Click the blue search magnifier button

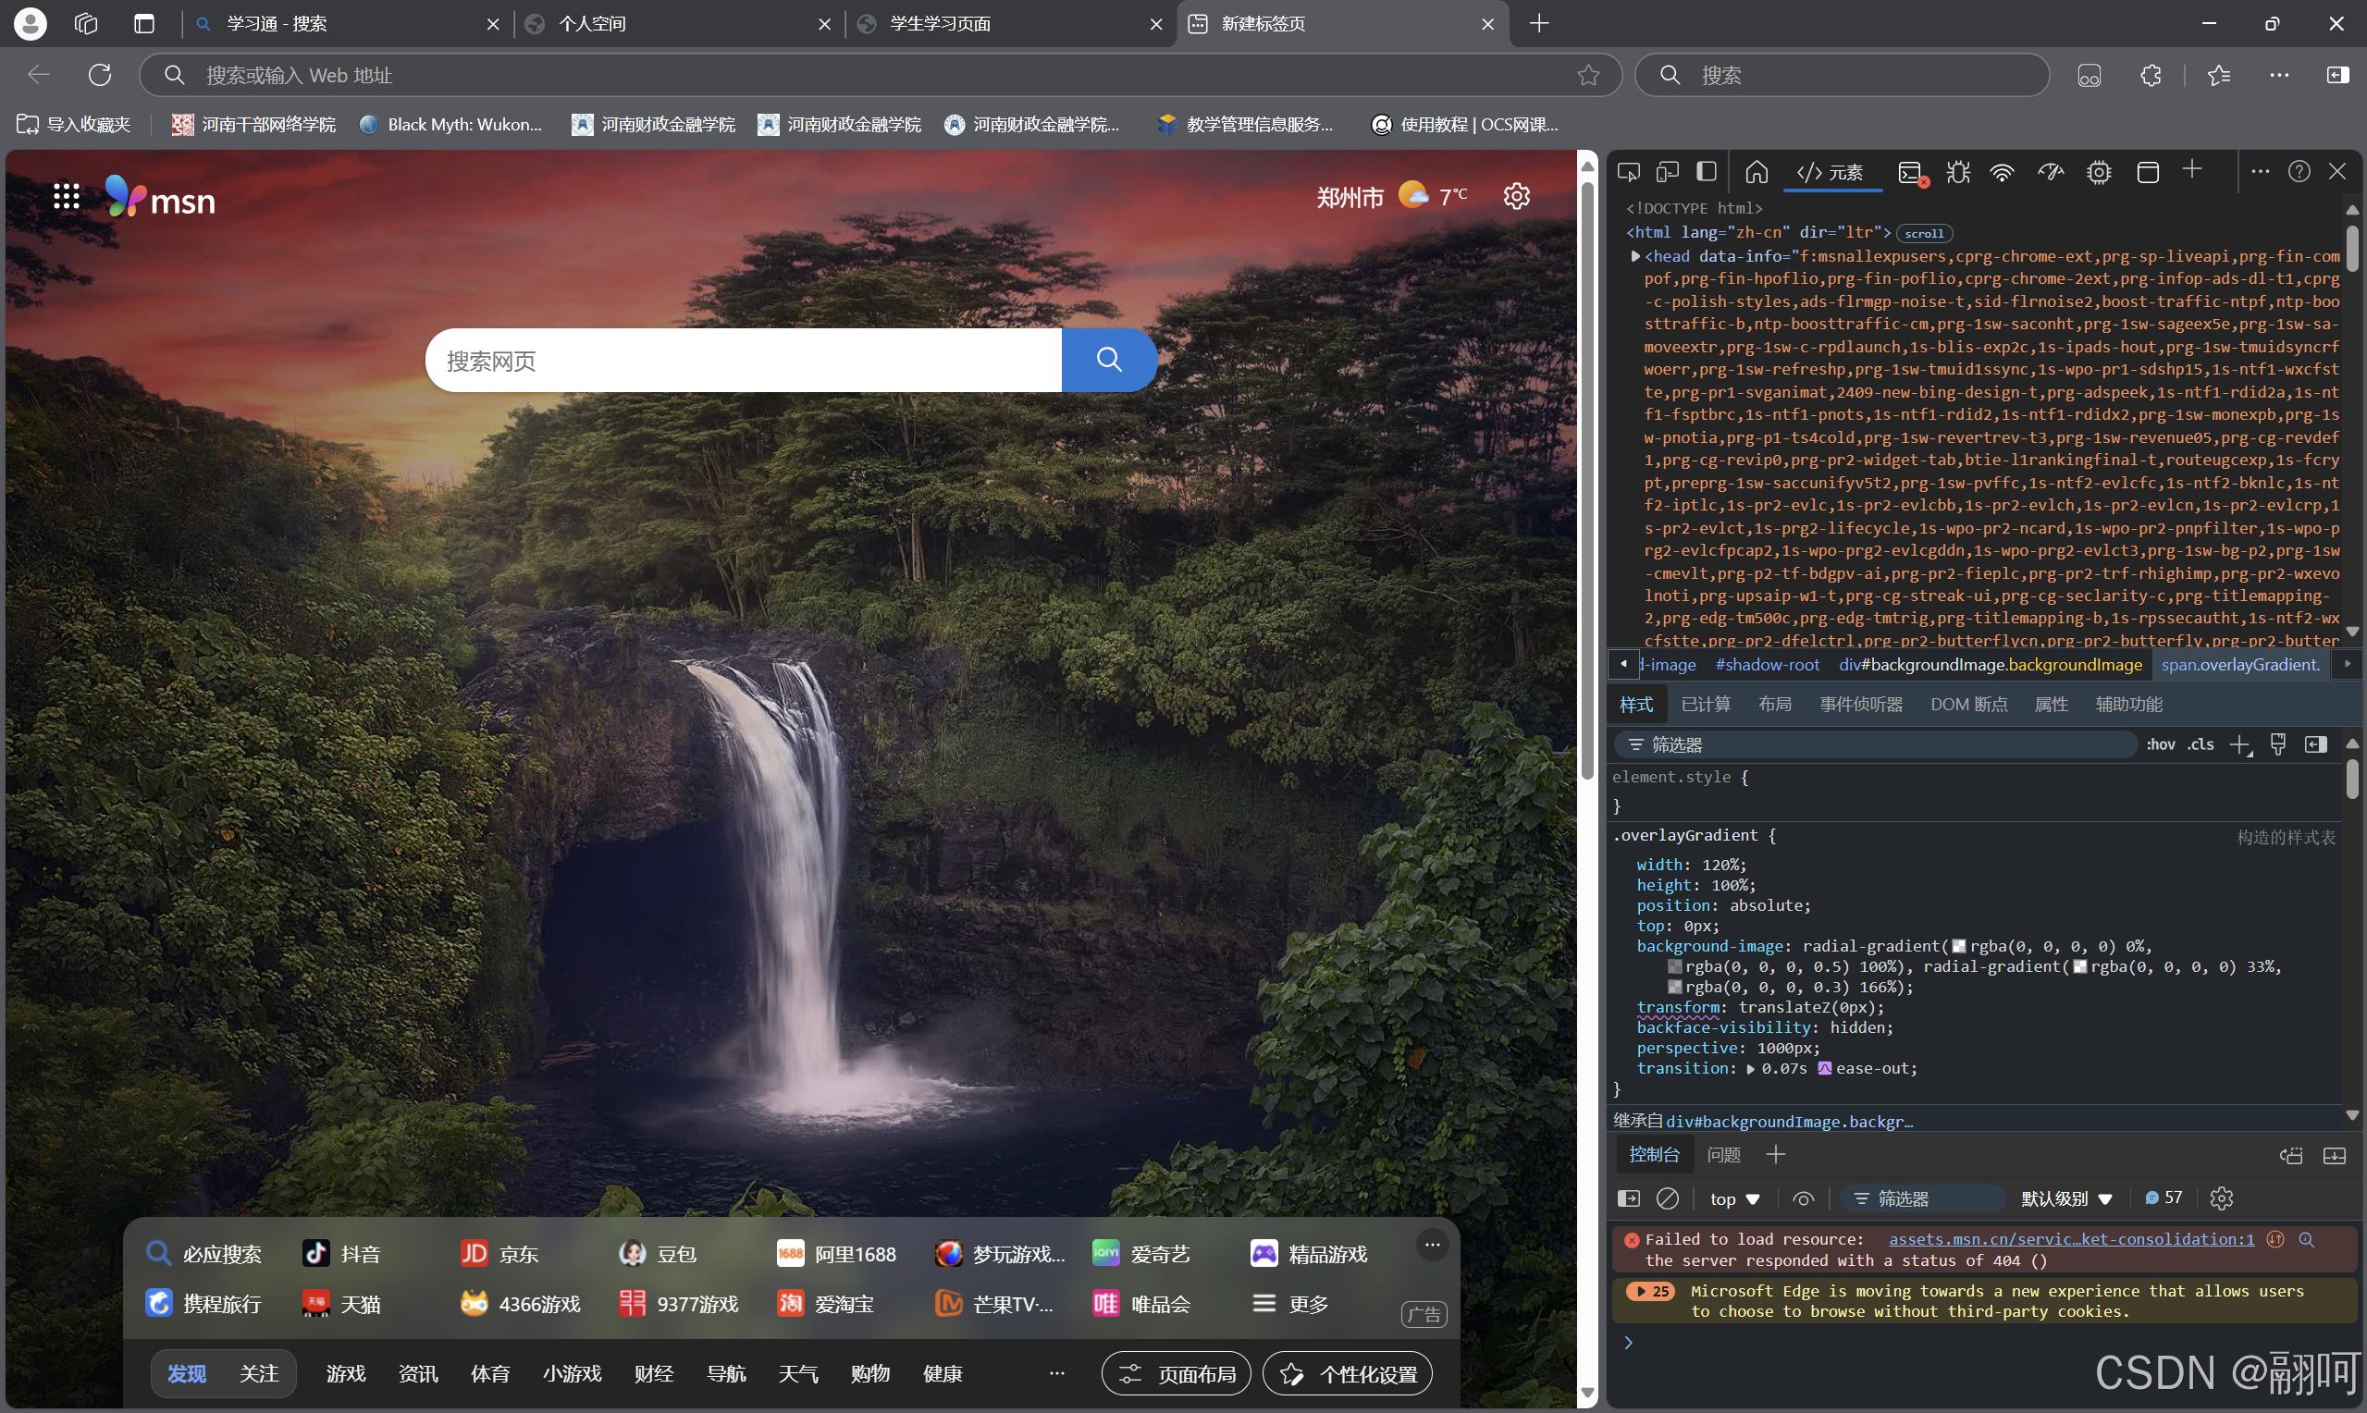tap(1108, 360)
